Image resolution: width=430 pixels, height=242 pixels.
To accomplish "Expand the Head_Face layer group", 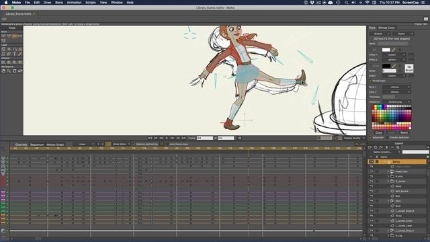I will [x=388, y=171].
